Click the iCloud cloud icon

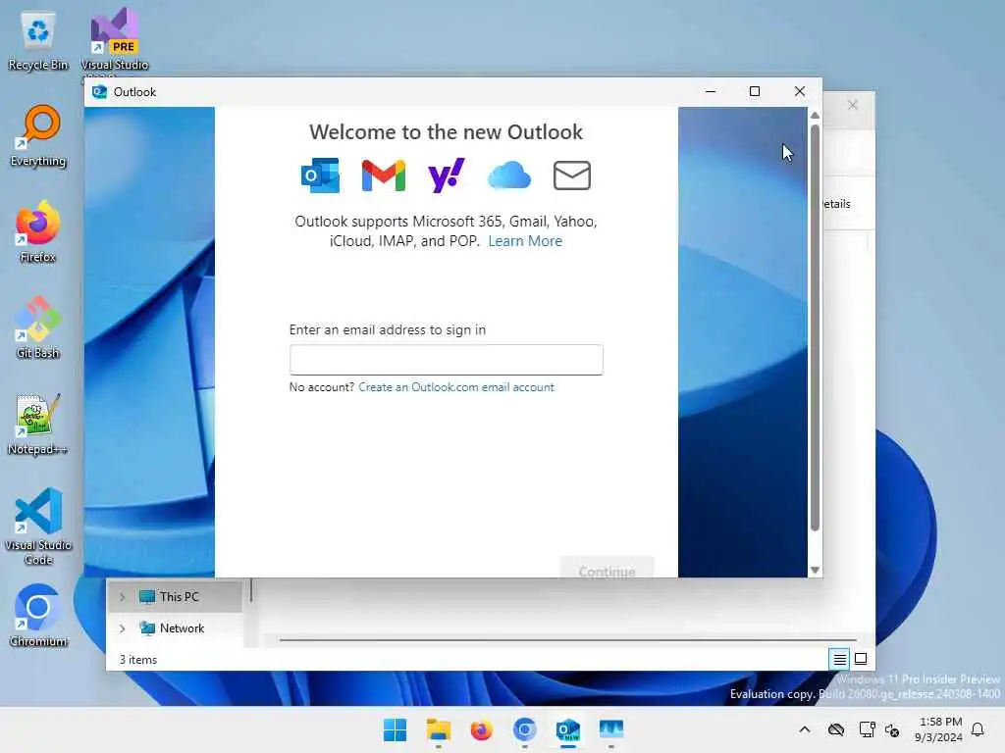(x=509, y=176)
